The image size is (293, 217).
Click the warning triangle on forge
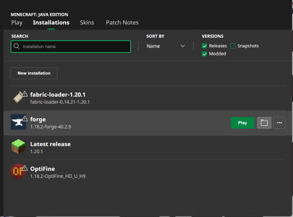click(x=24, y=118)
